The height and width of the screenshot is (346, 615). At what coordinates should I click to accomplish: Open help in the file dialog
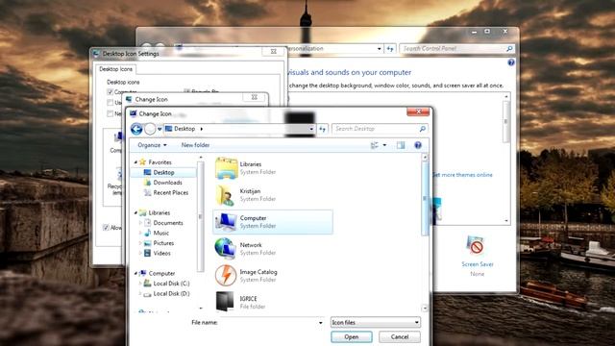(418, 145)
